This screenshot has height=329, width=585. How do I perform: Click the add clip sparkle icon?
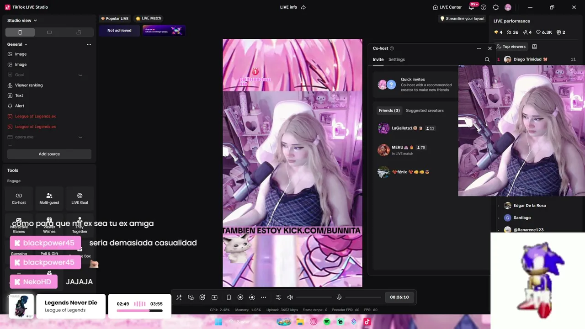pyautogui.click(x=214, y=297)
